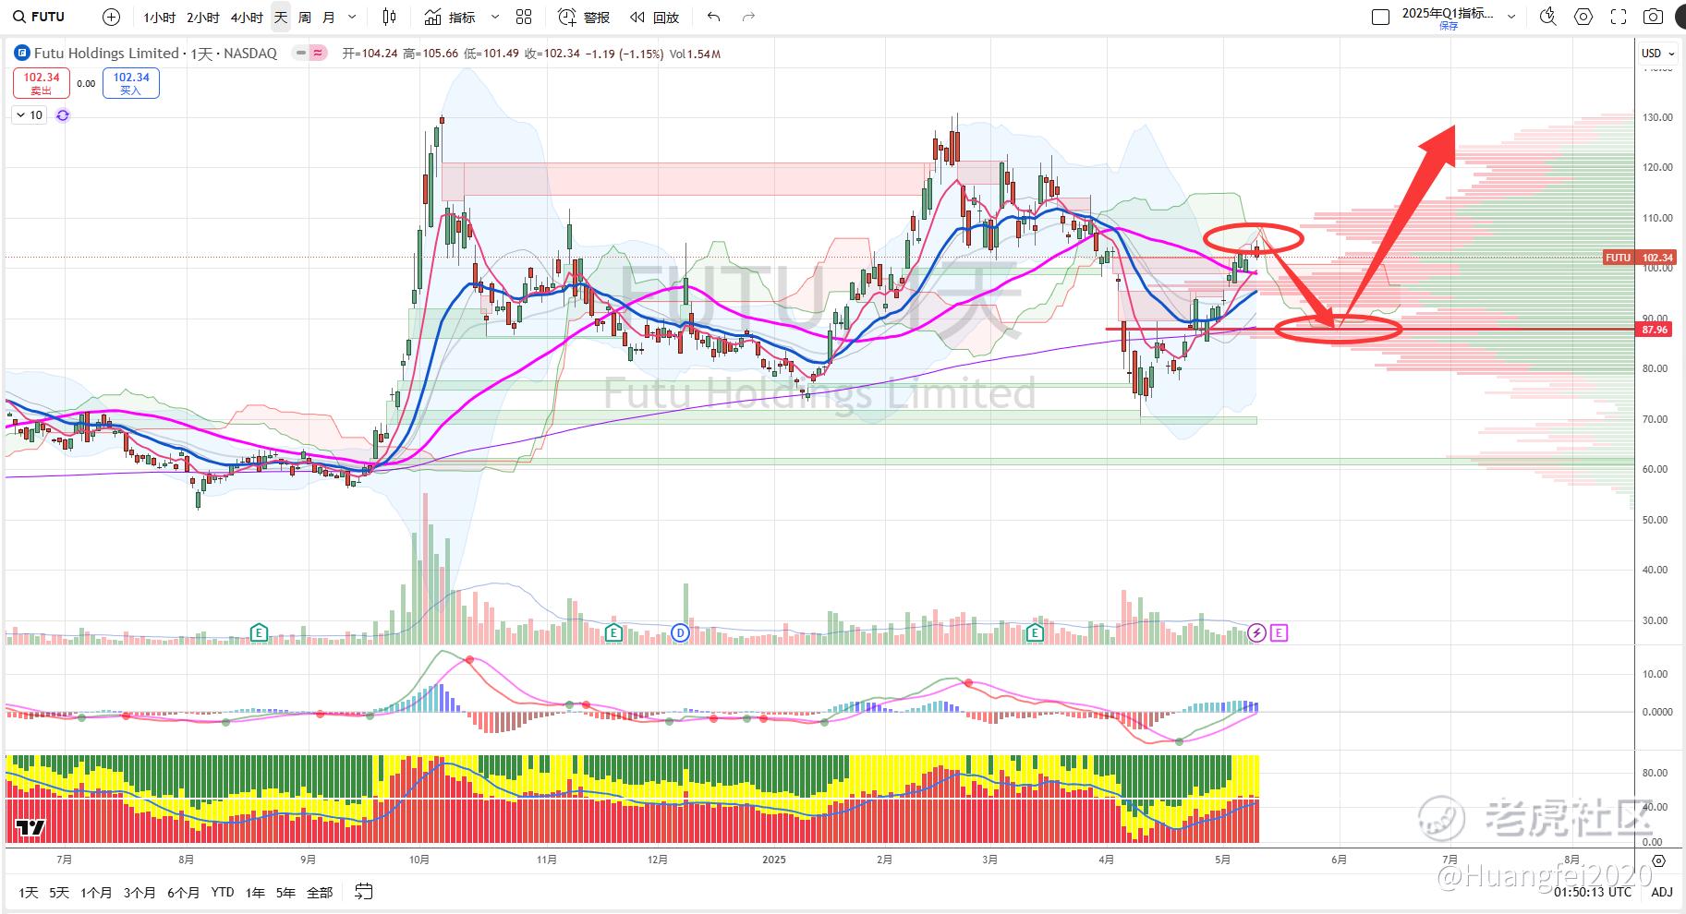The width and height of the screenshot is (1686, 914).
Task: Toggle ADJ adjusted data
Action: (x=1661, y=893)
